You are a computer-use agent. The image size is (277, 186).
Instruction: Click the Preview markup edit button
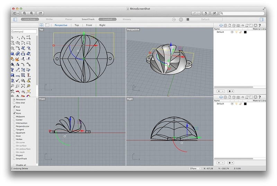[x=214, y=13]
